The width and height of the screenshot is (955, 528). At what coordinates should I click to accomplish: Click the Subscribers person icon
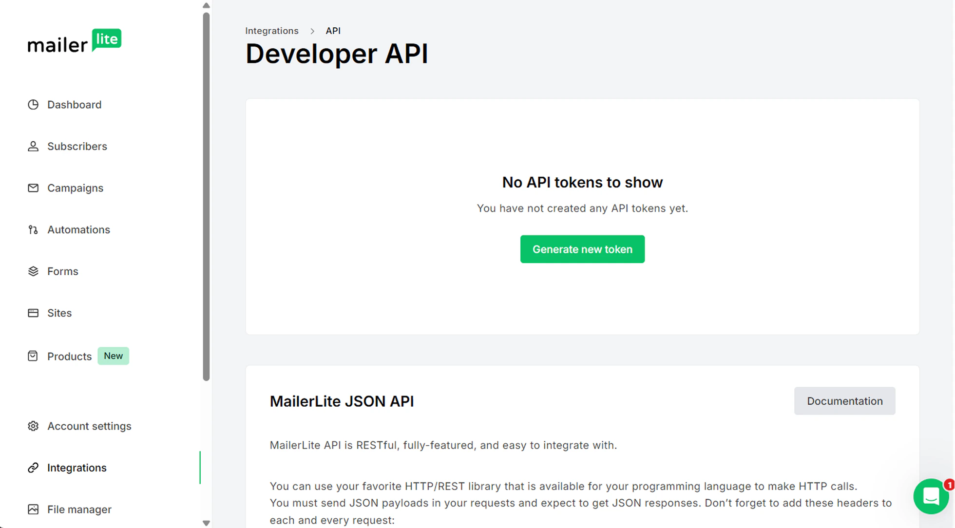tap(33, 146)
